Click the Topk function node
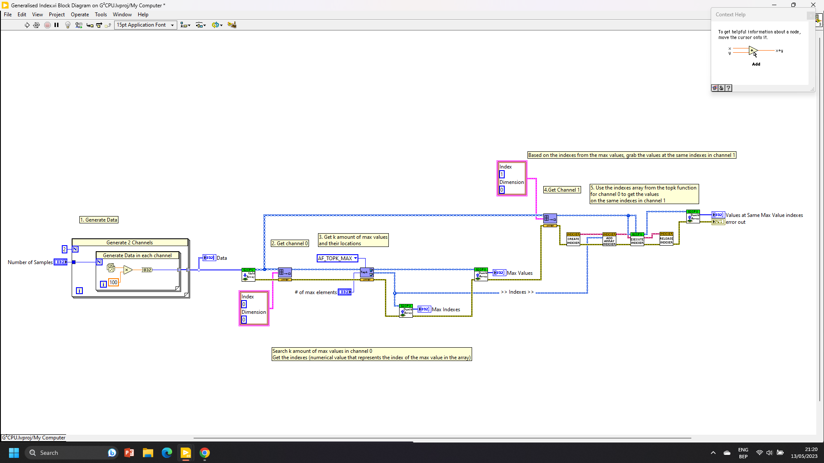 coord(367,273)
